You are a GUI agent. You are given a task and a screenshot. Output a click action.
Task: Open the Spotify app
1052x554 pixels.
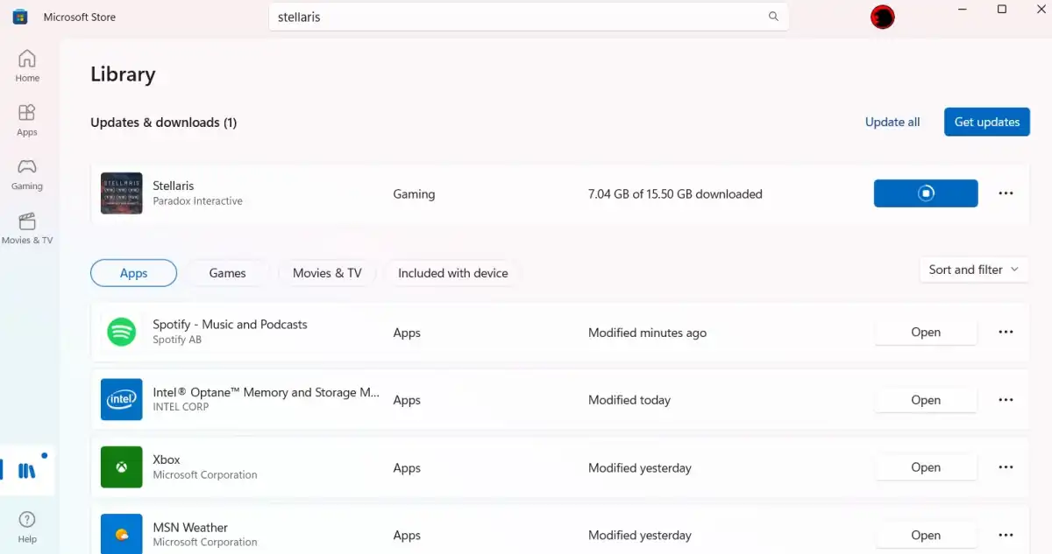[x=926, y=332]
